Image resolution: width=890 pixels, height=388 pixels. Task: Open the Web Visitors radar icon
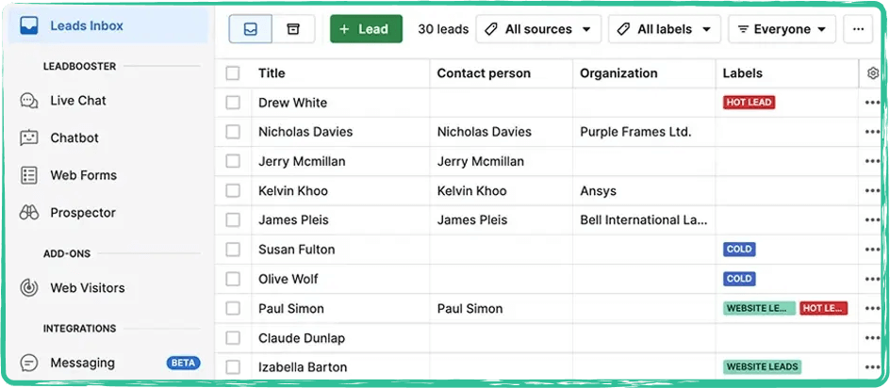pyautogui.click(x=29, y=288)
